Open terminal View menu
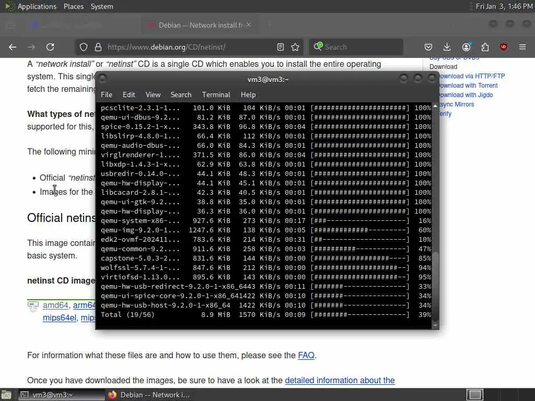535x401 pixels. 153,95
